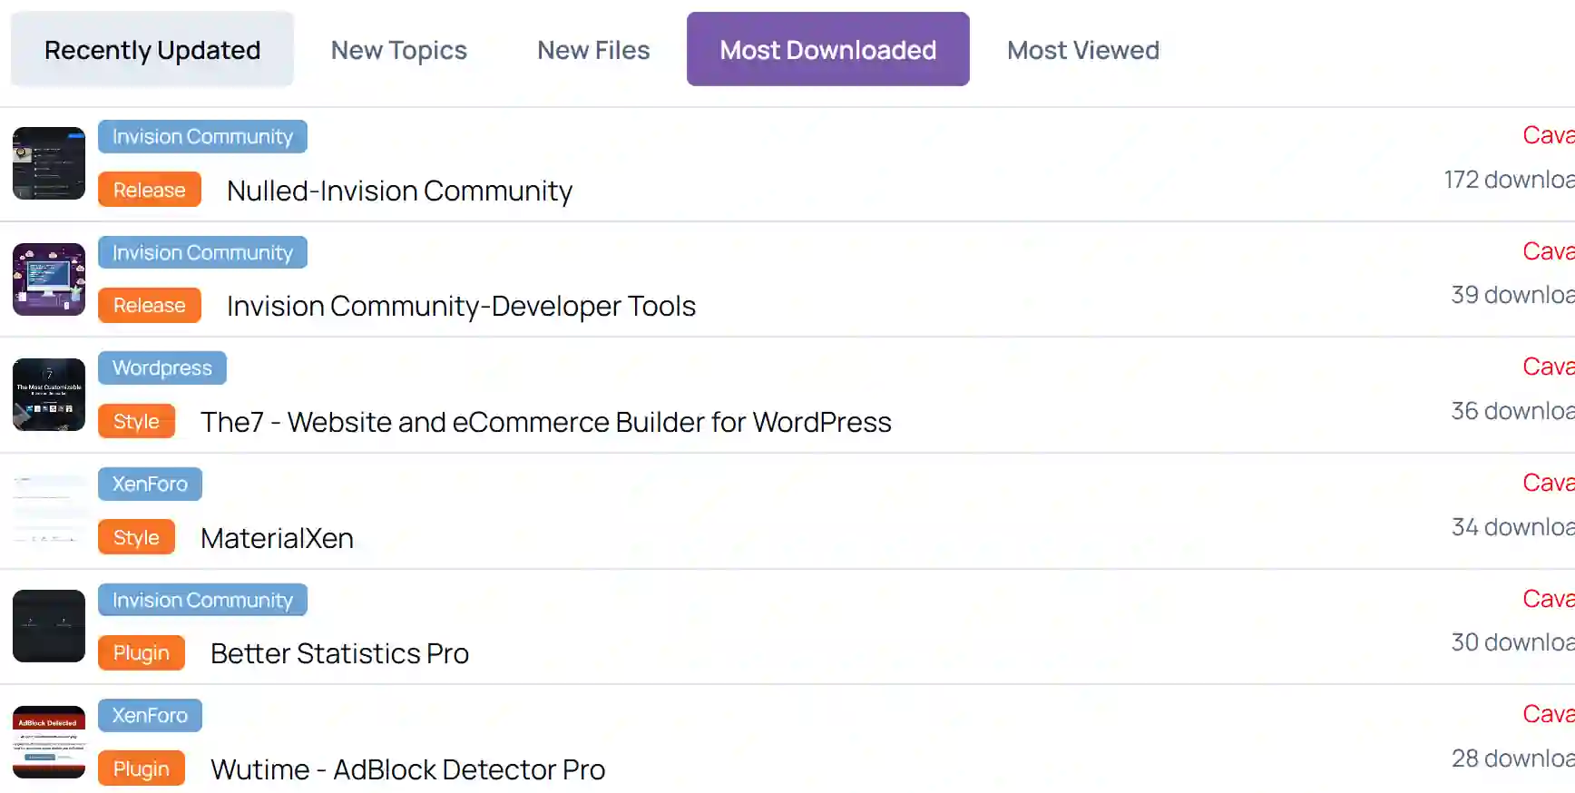Switch to the Most Viewed tab
The image size is (1575, 793).
[x=1082, y=50]
